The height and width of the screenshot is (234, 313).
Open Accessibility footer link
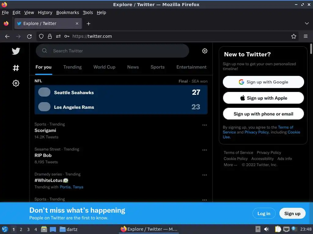[x=262, y=158]
